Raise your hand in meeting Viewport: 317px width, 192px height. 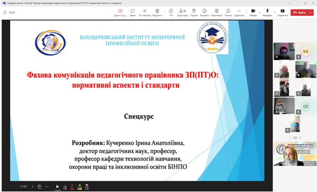point(194,12)
